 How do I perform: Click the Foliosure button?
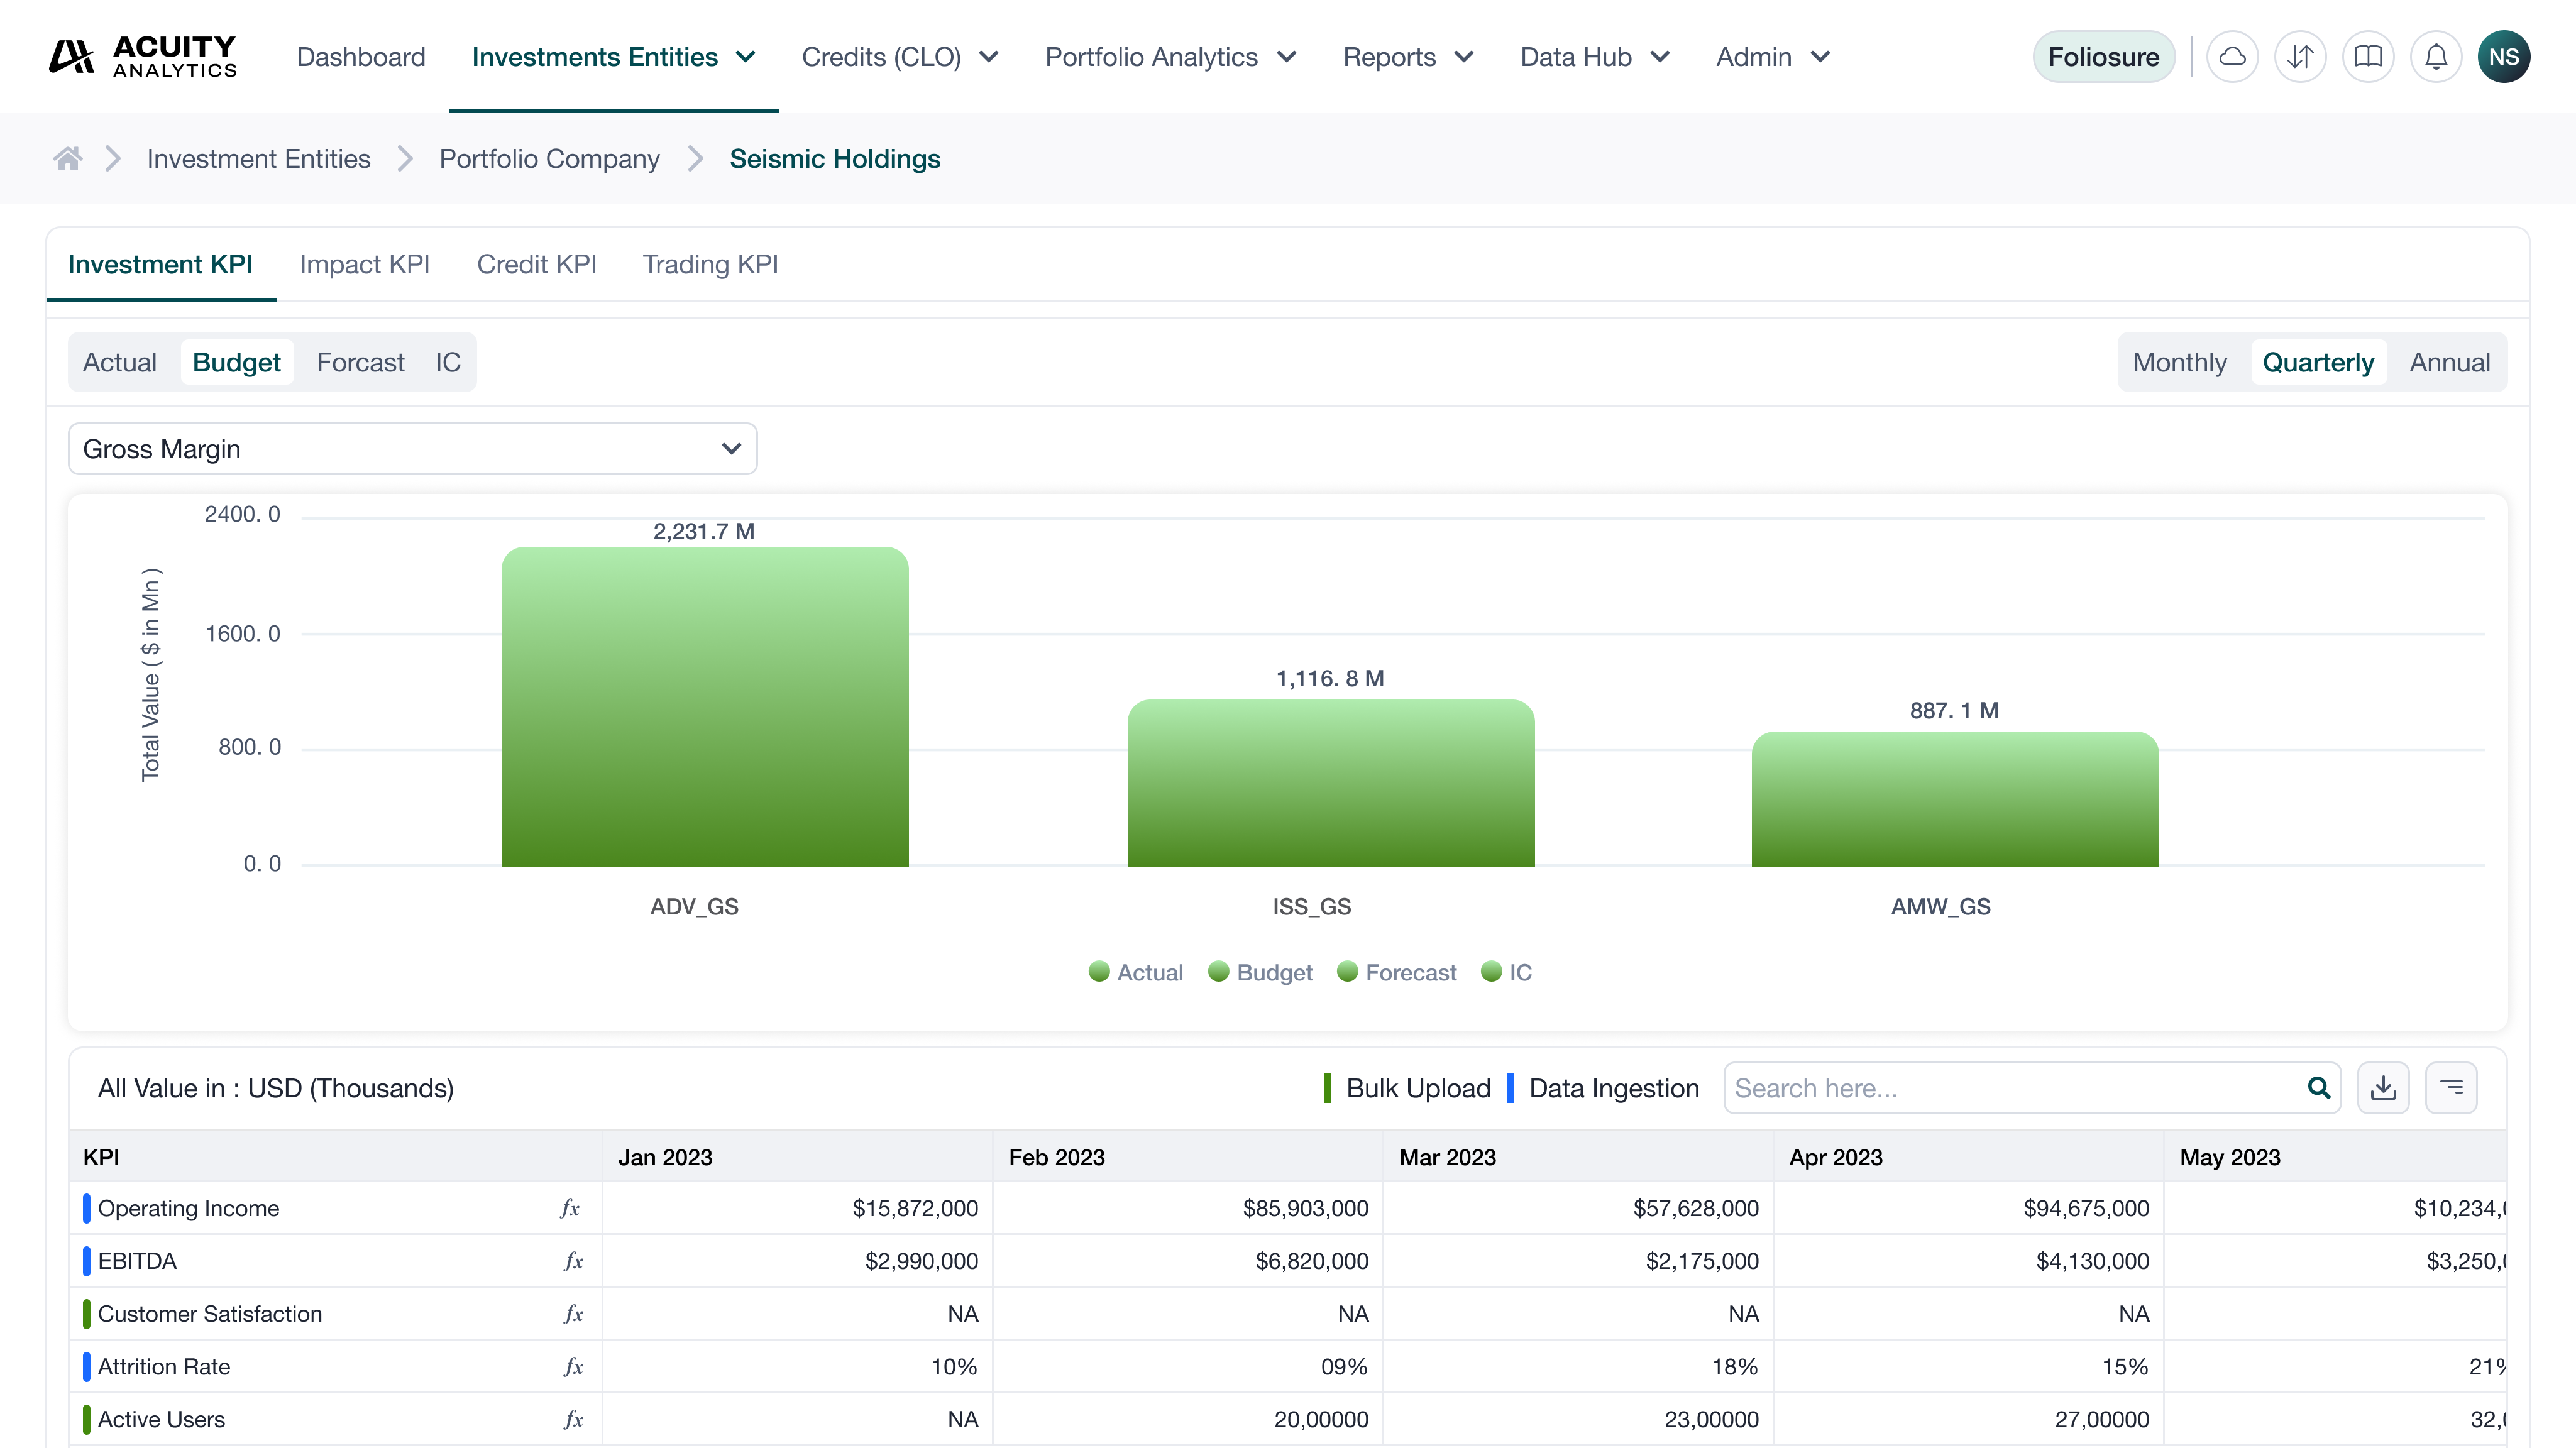coord(2103,57)
